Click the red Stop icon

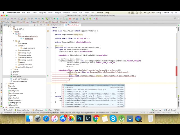pyautogui.click(x=70, y=19)
